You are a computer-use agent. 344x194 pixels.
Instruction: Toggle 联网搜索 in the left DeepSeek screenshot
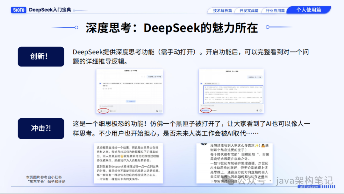click(113, 111)
